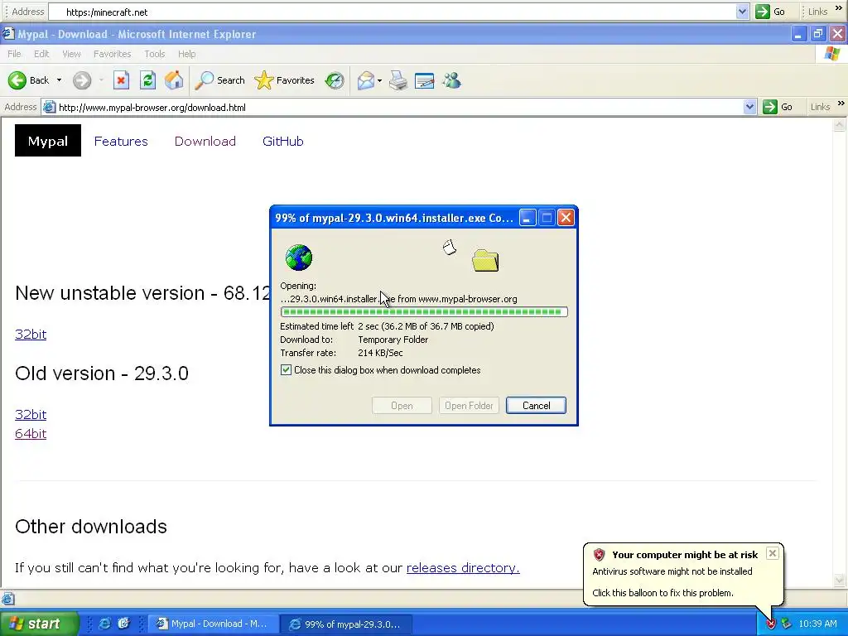This screenshot has height=636, width=848.
Task: Open the Favorites menu
Action: tap(112, 54)
